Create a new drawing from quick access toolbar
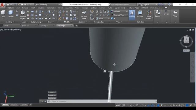196x110 pixels. pyautogui.click(x=8, y=5)
